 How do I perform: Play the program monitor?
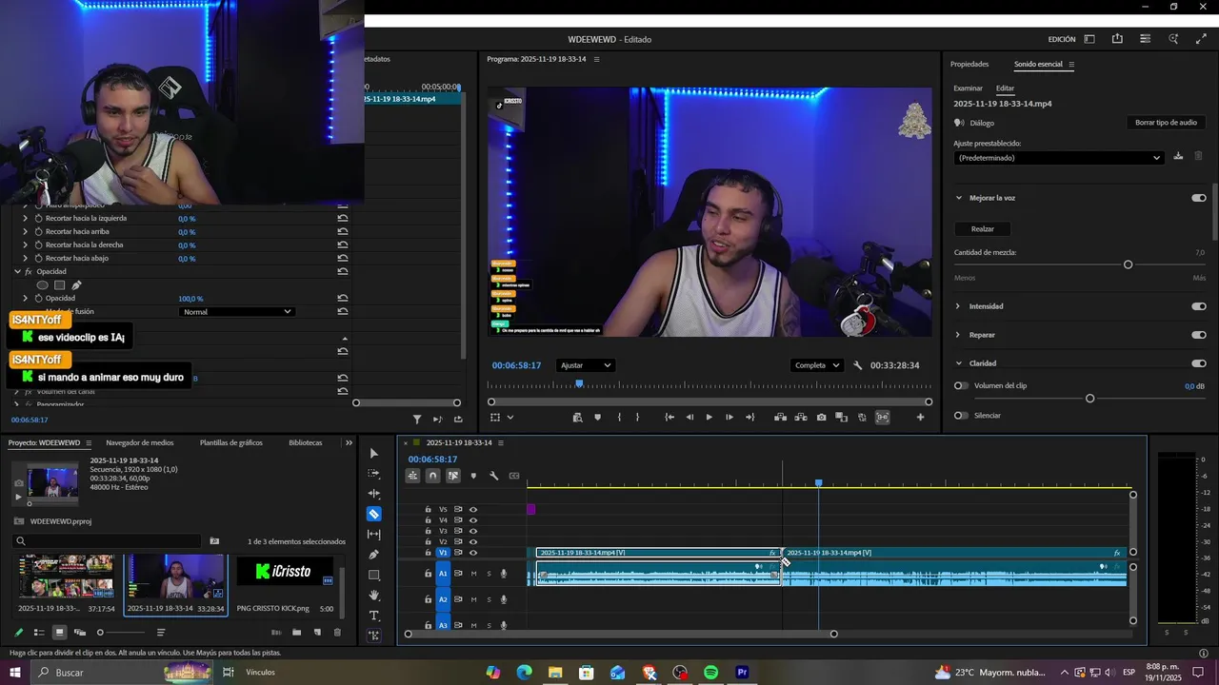(x=709, y=418)
